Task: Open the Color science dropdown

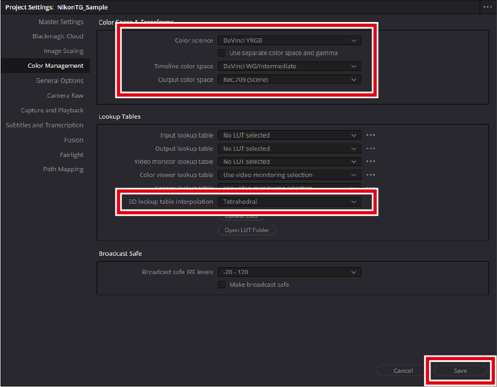Action: [x=289, y=40]
